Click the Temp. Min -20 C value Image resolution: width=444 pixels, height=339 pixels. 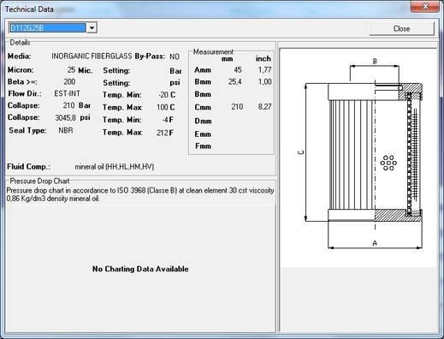pyautogui.click(x=163, y=95)
